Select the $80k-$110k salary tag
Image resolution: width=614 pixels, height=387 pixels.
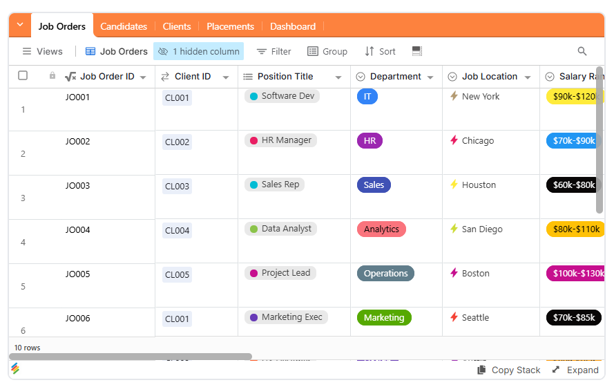tap(574, 229)
